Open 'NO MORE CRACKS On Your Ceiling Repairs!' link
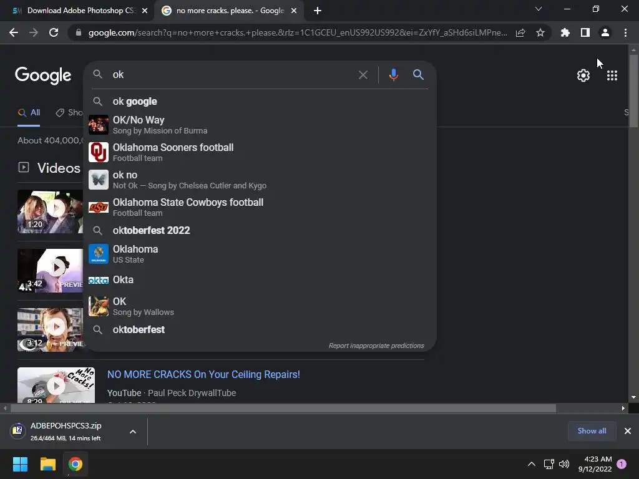 point(203,374)
